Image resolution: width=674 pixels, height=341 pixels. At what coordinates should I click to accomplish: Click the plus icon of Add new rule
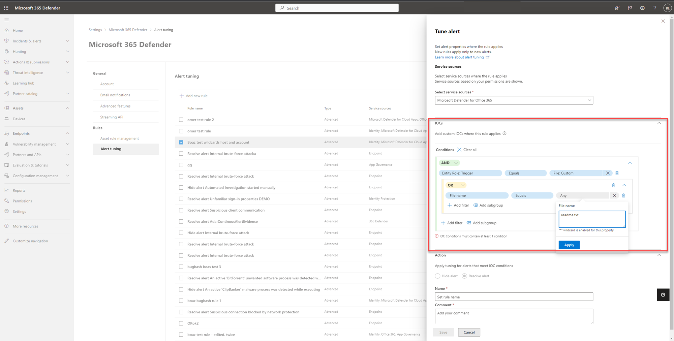coord(182,96)
